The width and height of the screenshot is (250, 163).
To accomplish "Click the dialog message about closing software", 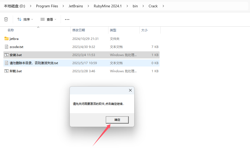I will coord(98,104).
